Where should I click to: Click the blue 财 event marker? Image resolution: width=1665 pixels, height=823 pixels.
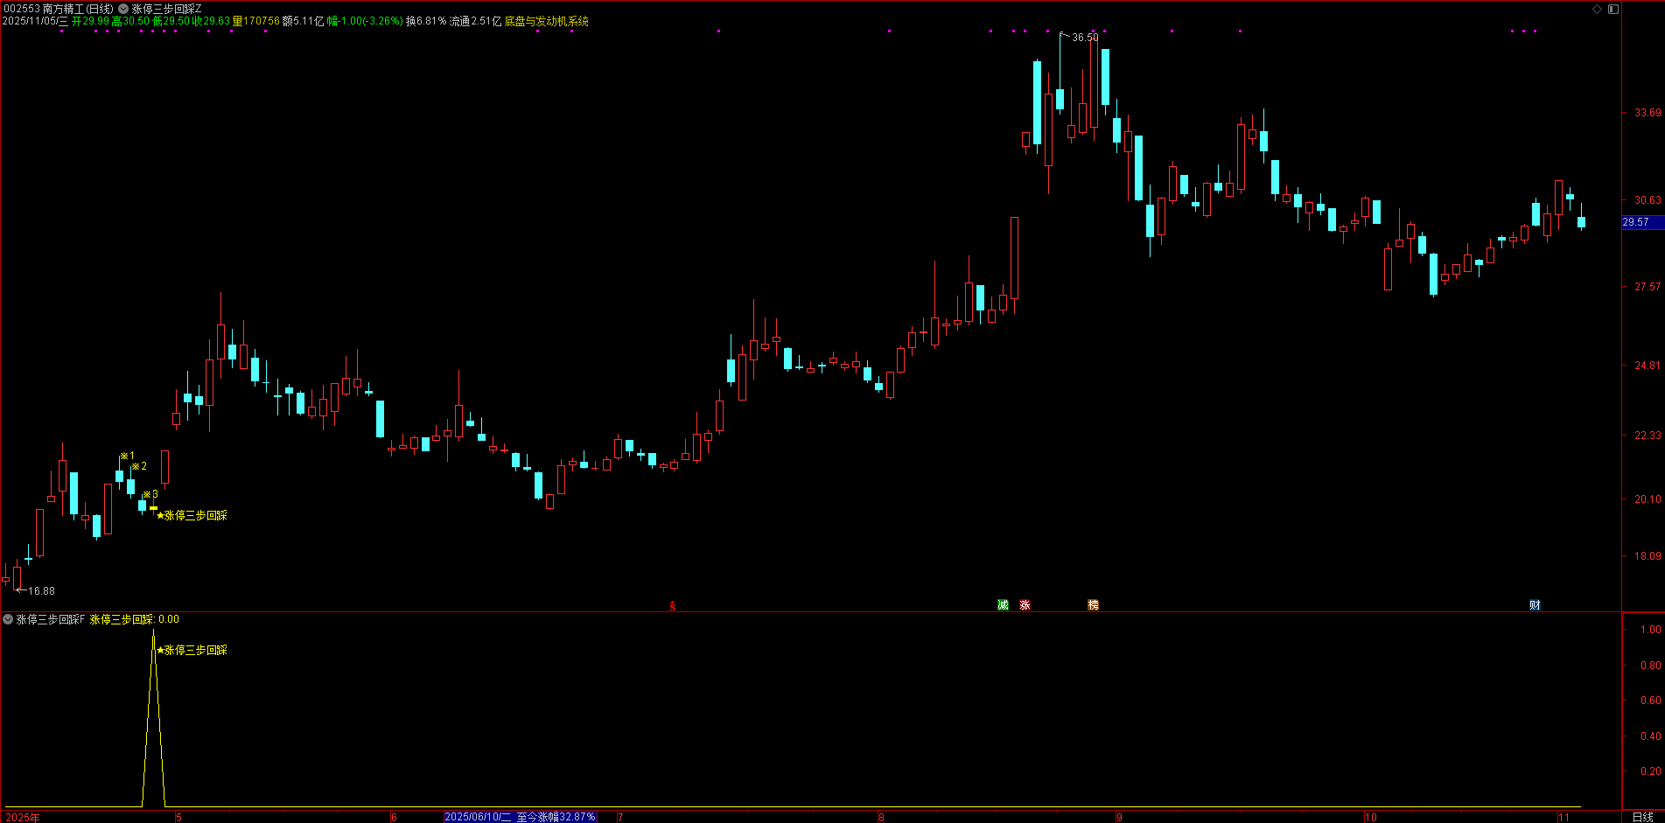pyautogui.click(x=1535, y=605)
